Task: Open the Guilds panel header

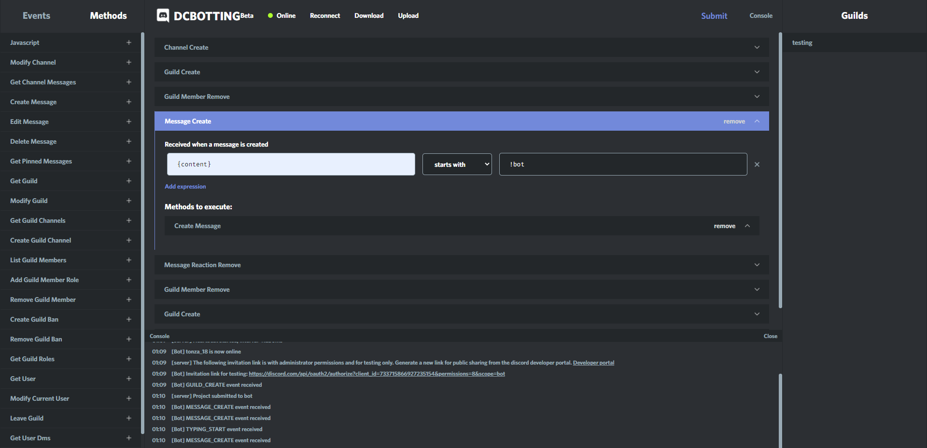Action: pos(854,15)
